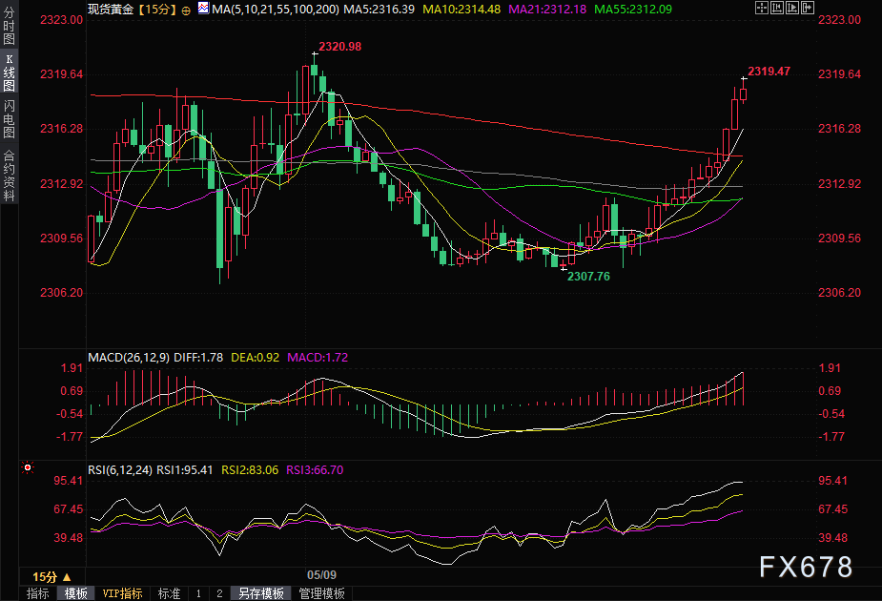
Task: Click the side panel slide-out icon
Action: coord(808,8)
